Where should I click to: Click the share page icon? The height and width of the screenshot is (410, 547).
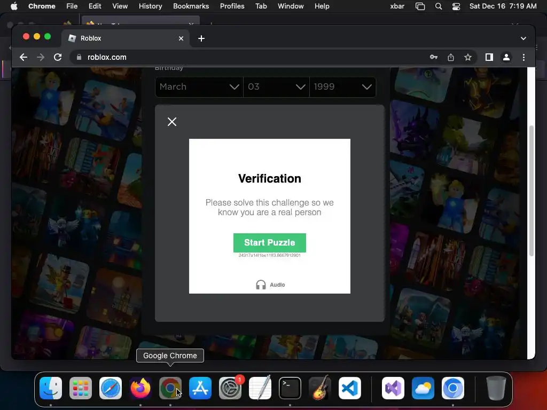451,57
